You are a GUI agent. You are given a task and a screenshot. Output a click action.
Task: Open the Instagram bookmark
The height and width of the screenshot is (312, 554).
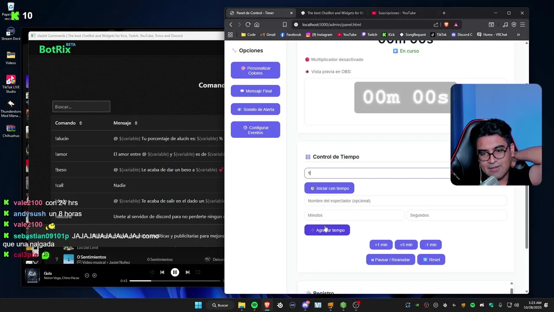(x=319, y=35)
